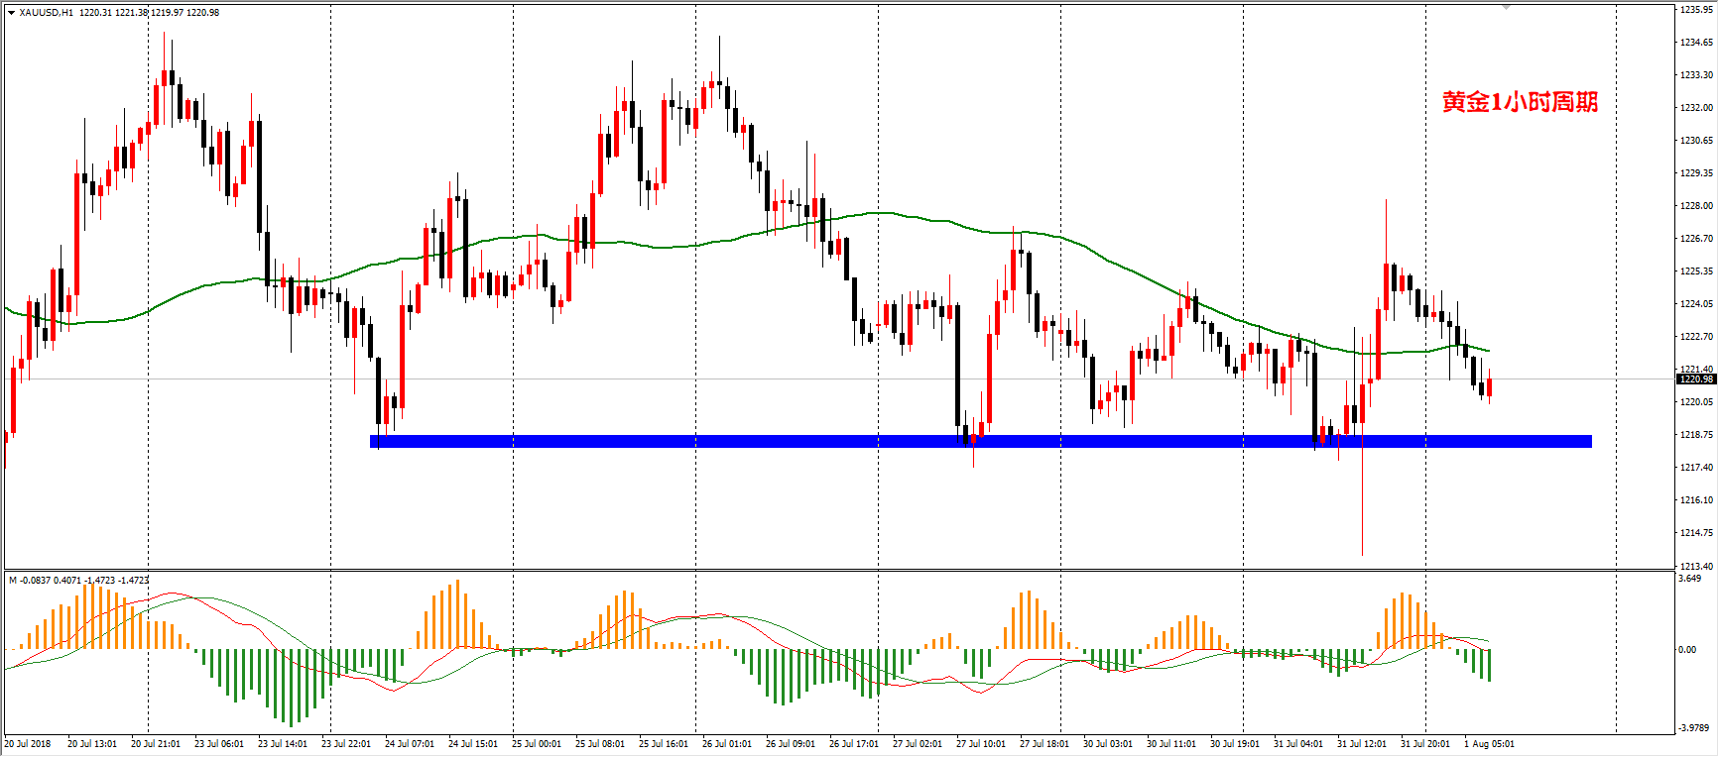Click the MACD indicator values label
This screenshot has width=1719, height=757.
[79, 581]
